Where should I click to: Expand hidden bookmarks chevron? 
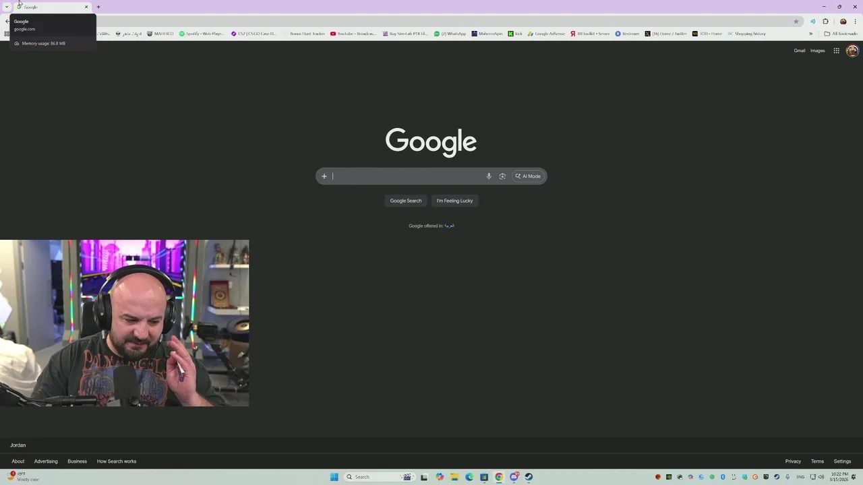pos(810,34)
